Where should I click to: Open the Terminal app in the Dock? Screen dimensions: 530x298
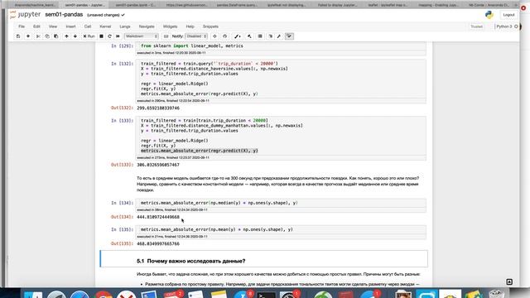267,295
